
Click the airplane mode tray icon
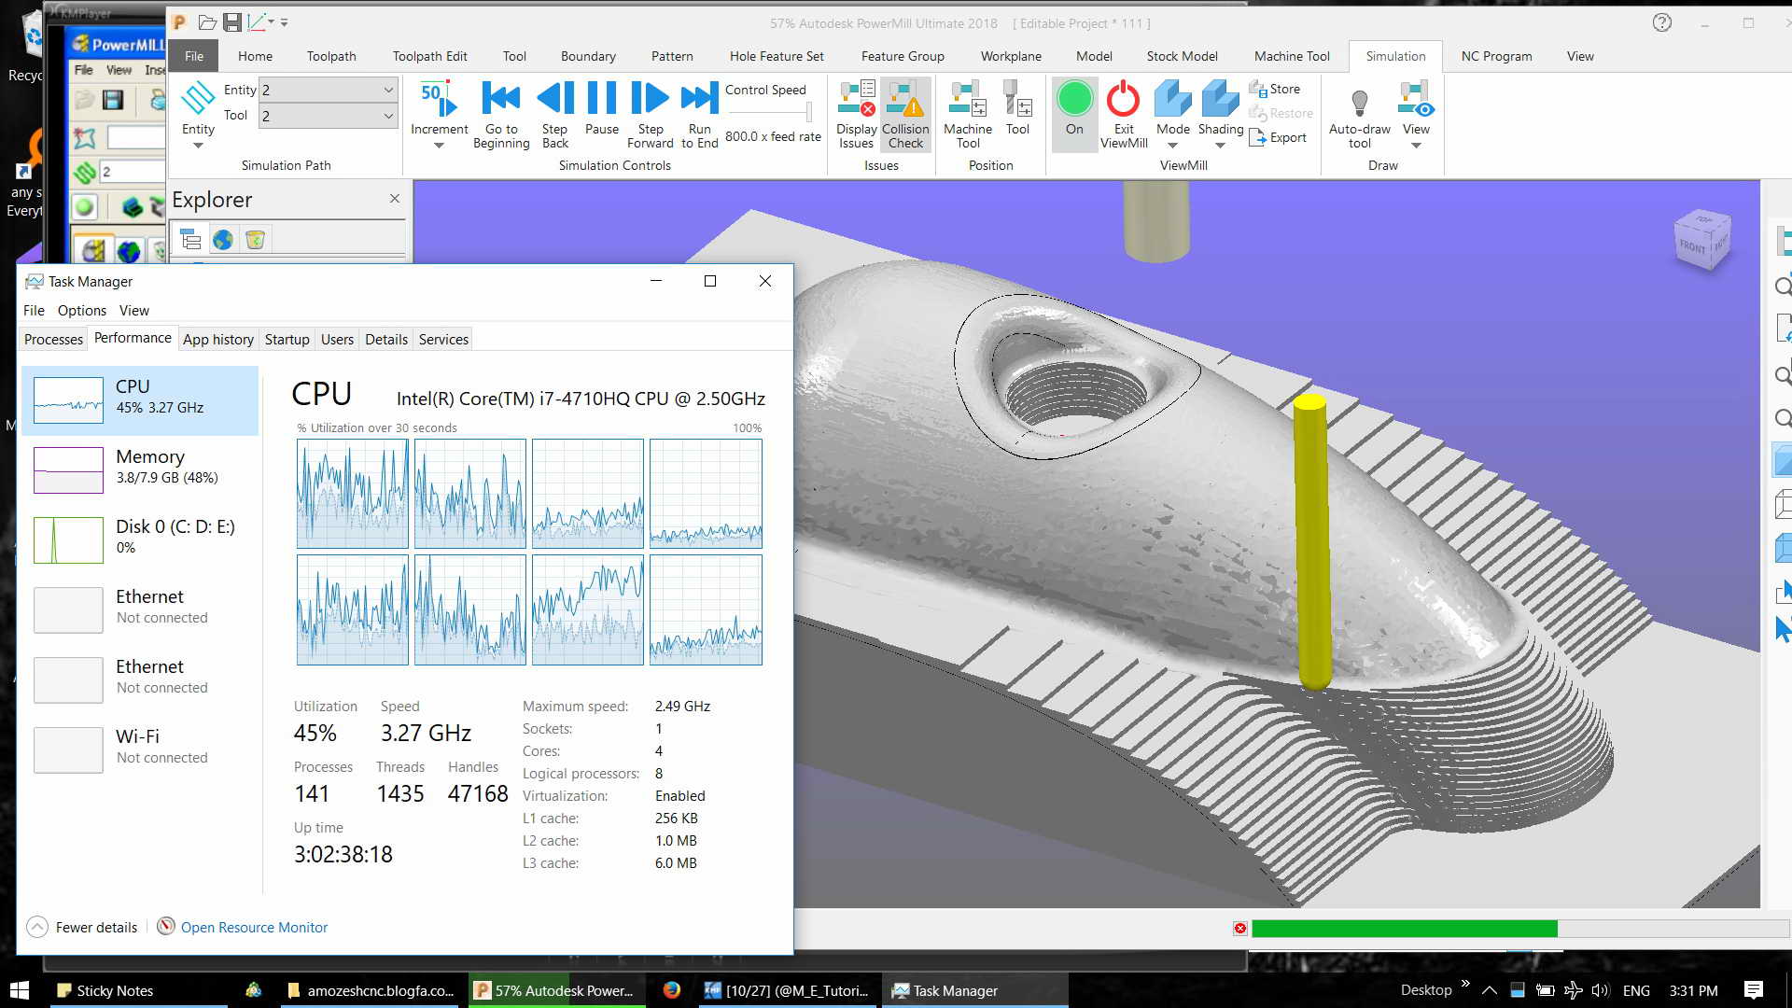(1573, 990)
